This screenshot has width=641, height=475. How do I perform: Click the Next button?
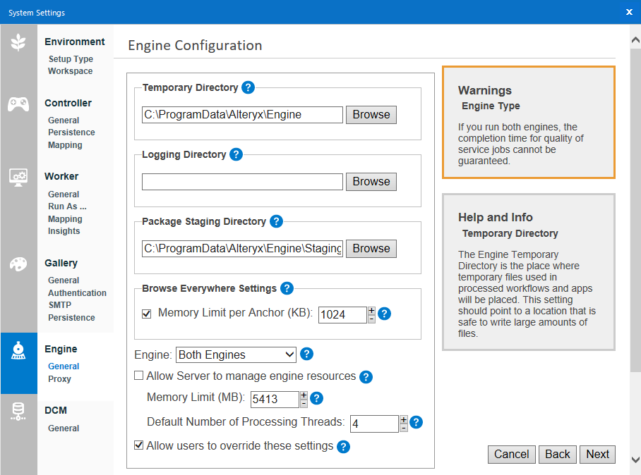(597, 454)
